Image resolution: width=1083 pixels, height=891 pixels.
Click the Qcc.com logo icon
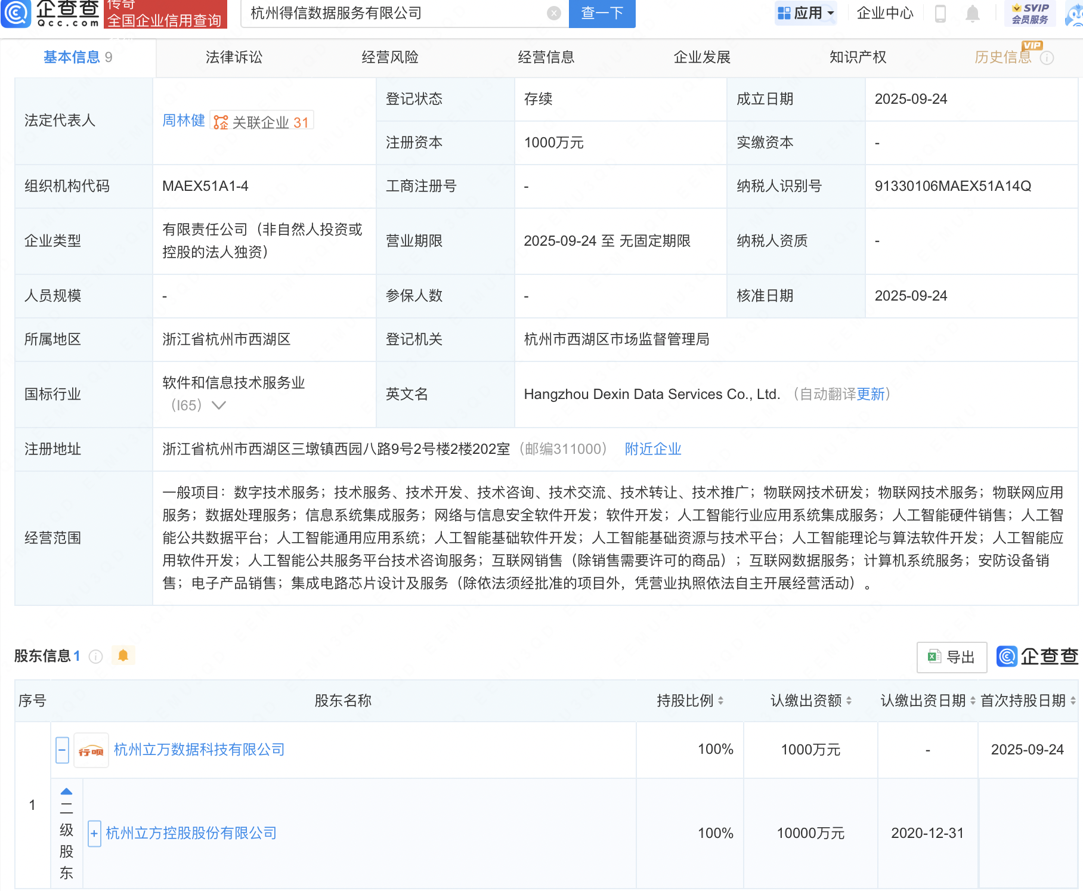click(16, 13)
